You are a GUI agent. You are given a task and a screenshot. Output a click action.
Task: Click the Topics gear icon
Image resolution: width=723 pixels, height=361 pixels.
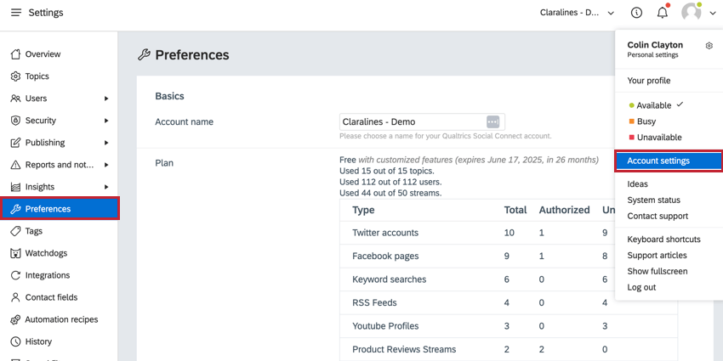coord(15,76)
